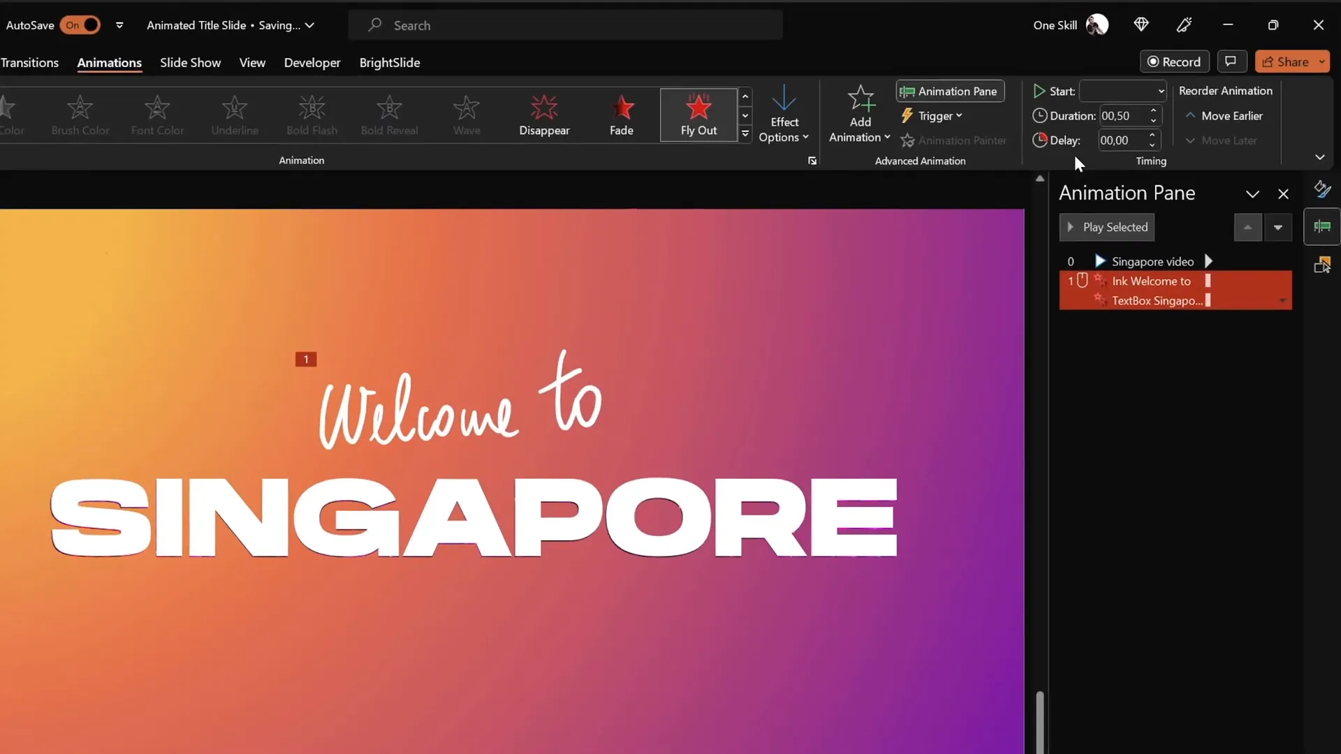Open the BrightSlide tab
This screenshot has width=1341, height=754.
coord(390,62)
